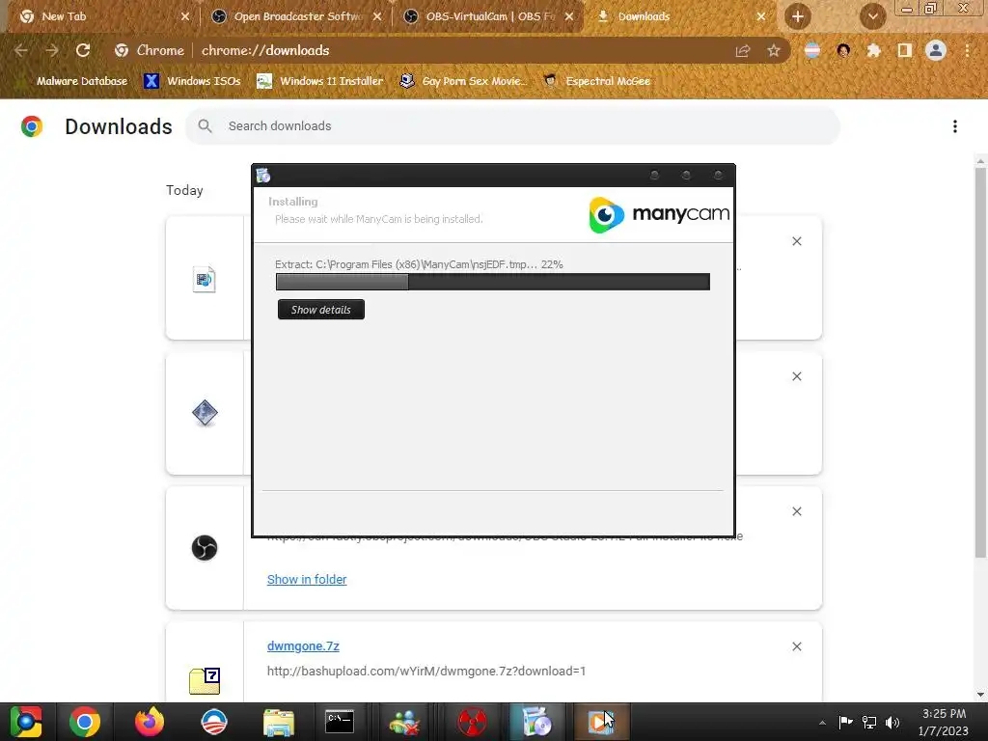Click the video file download icon

point(205,279)
